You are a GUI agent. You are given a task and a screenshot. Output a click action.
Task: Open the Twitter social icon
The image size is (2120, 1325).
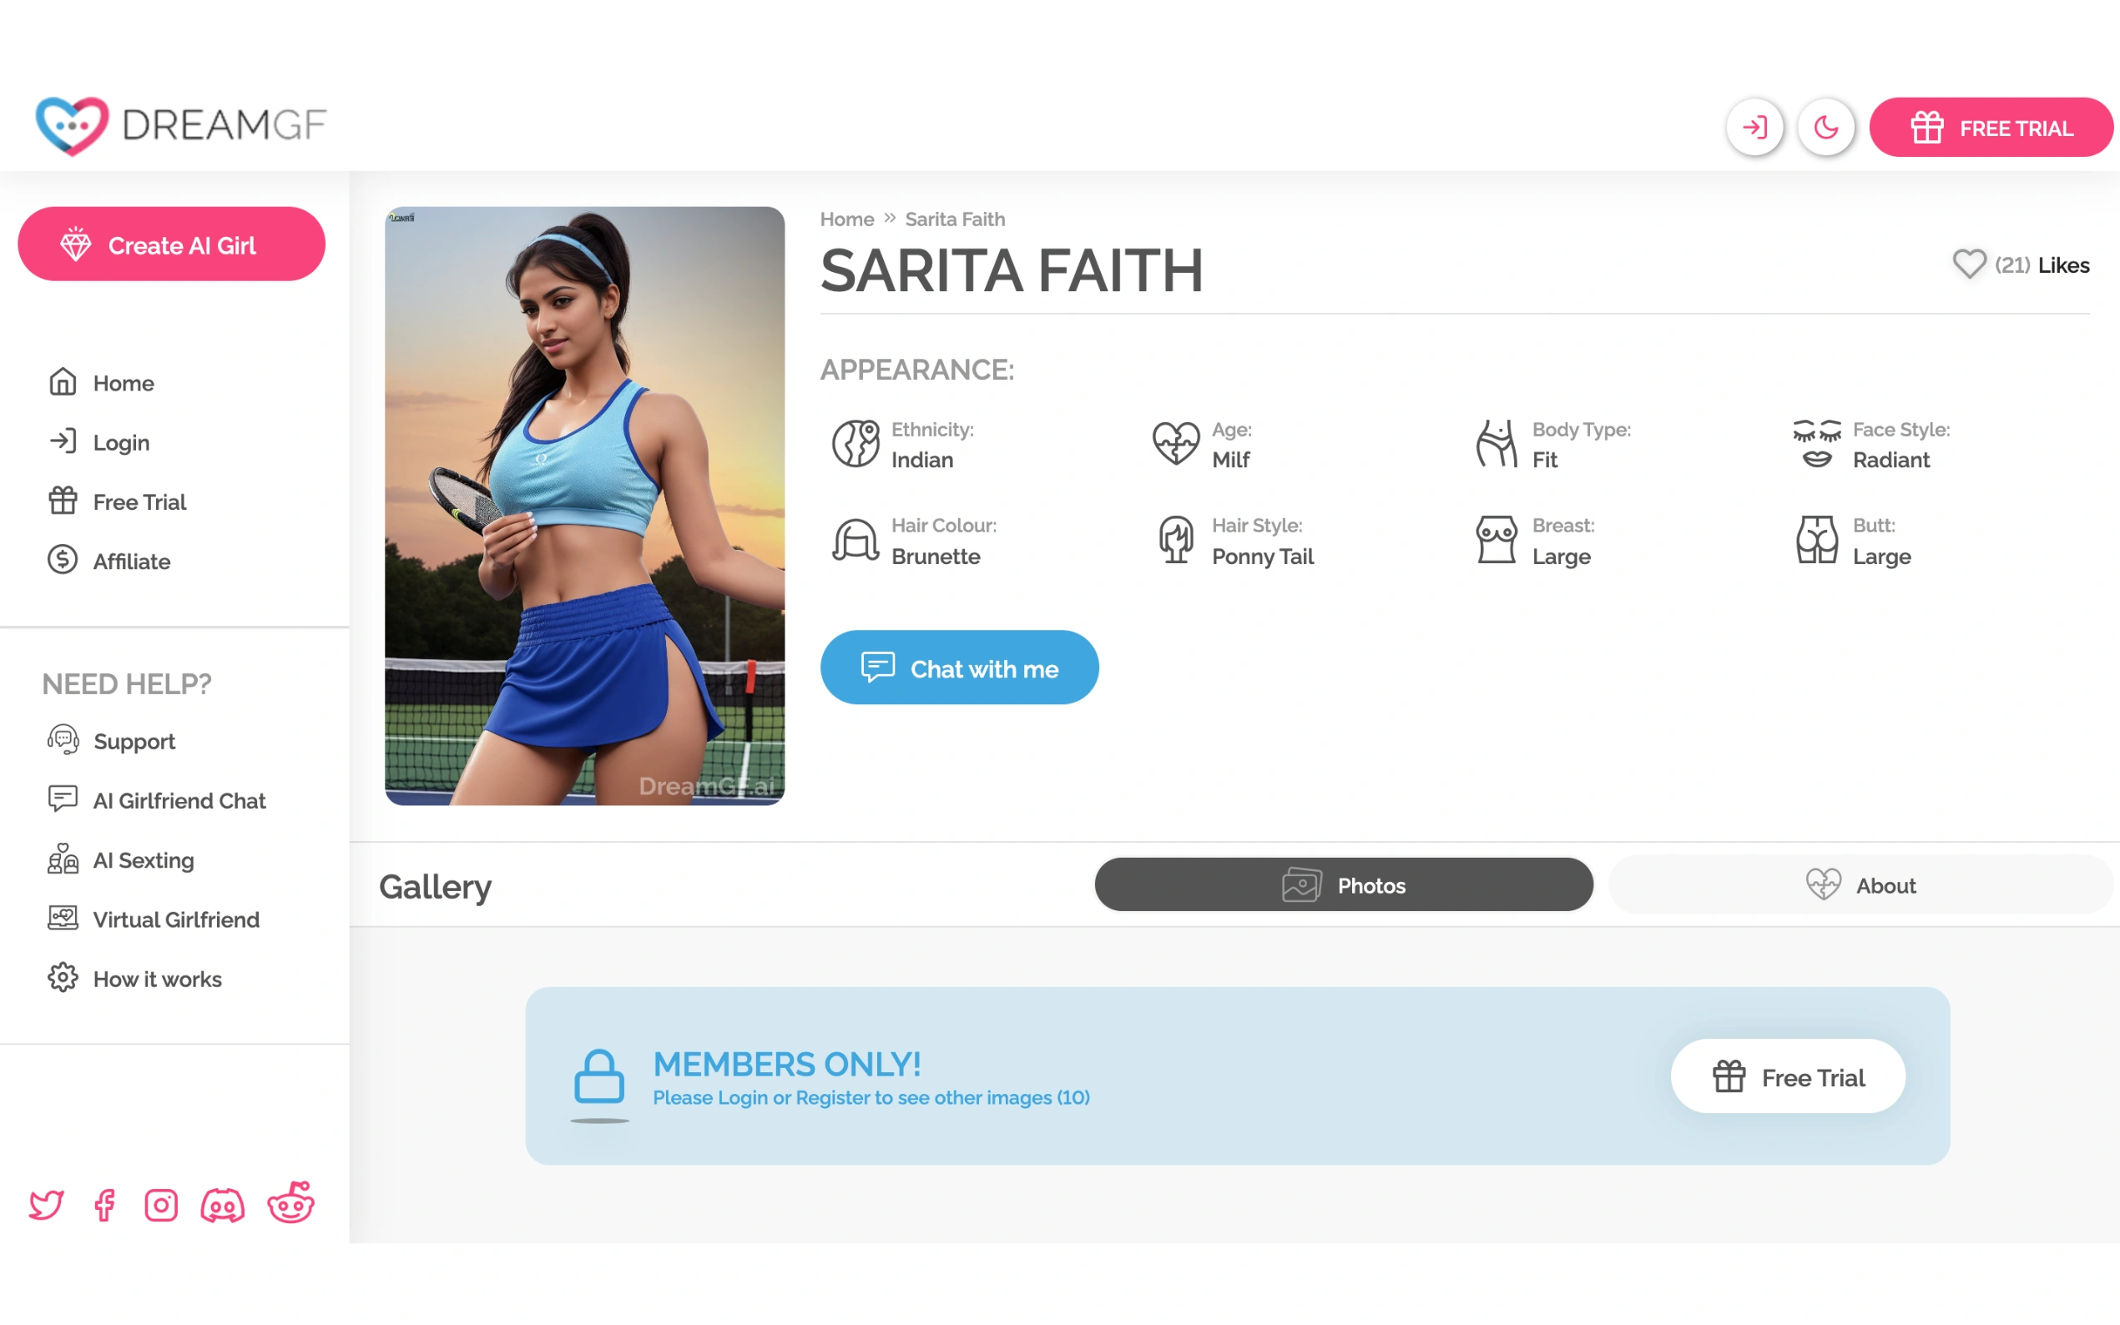[46, 1205]
